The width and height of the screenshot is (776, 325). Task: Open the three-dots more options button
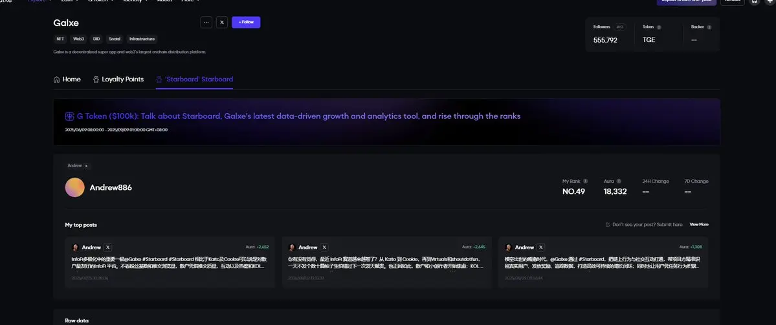click(x=206, y=22)
